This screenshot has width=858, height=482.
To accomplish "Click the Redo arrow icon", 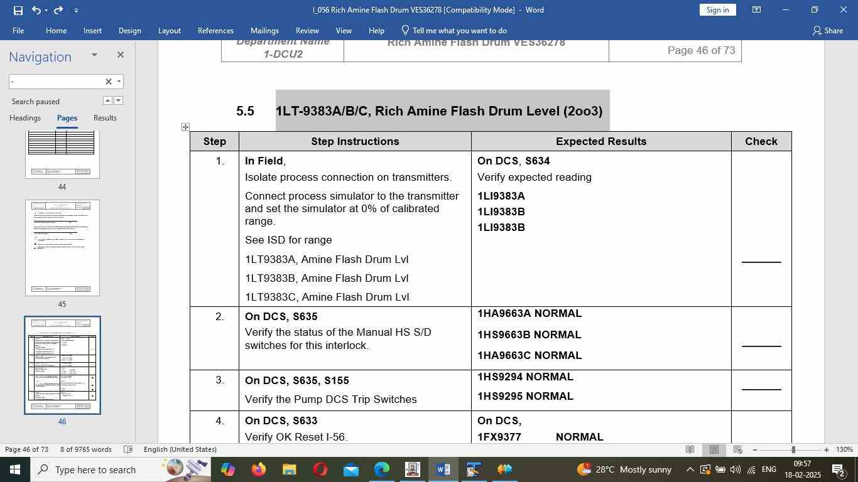I will click(x=58, y=10).
